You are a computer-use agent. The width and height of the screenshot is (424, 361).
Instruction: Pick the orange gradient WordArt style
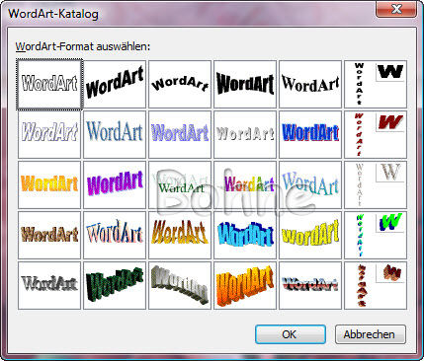pyautogui.click(x=49, y=184)
